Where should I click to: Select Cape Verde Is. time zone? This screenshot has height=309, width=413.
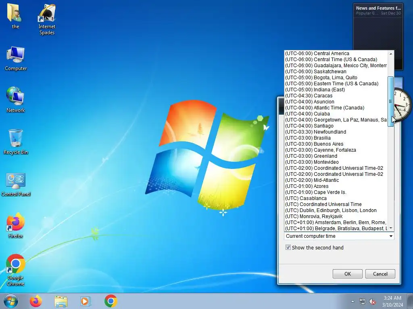point(336,192)
